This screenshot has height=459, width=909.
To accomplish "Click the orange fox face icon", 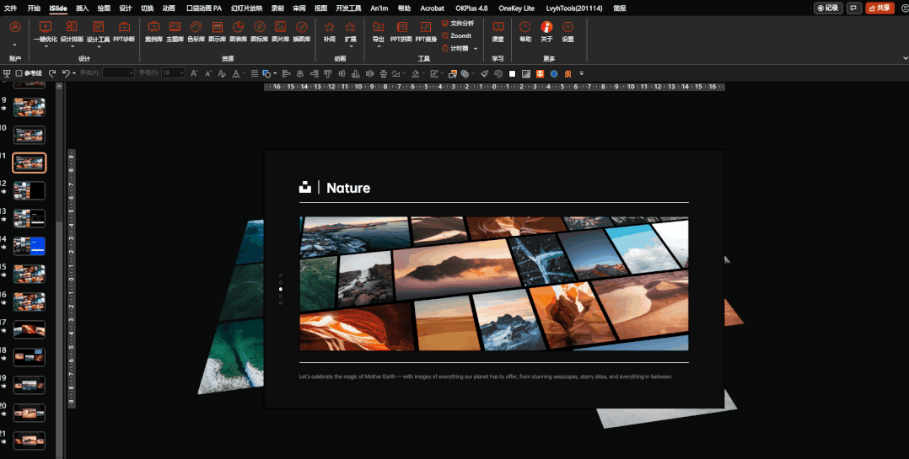I will click(x=540, y=73).
